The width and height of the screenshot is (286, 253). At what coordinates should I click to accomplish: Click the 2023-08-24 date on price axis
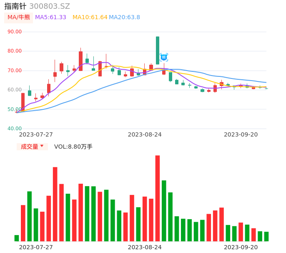pos(145,134)
